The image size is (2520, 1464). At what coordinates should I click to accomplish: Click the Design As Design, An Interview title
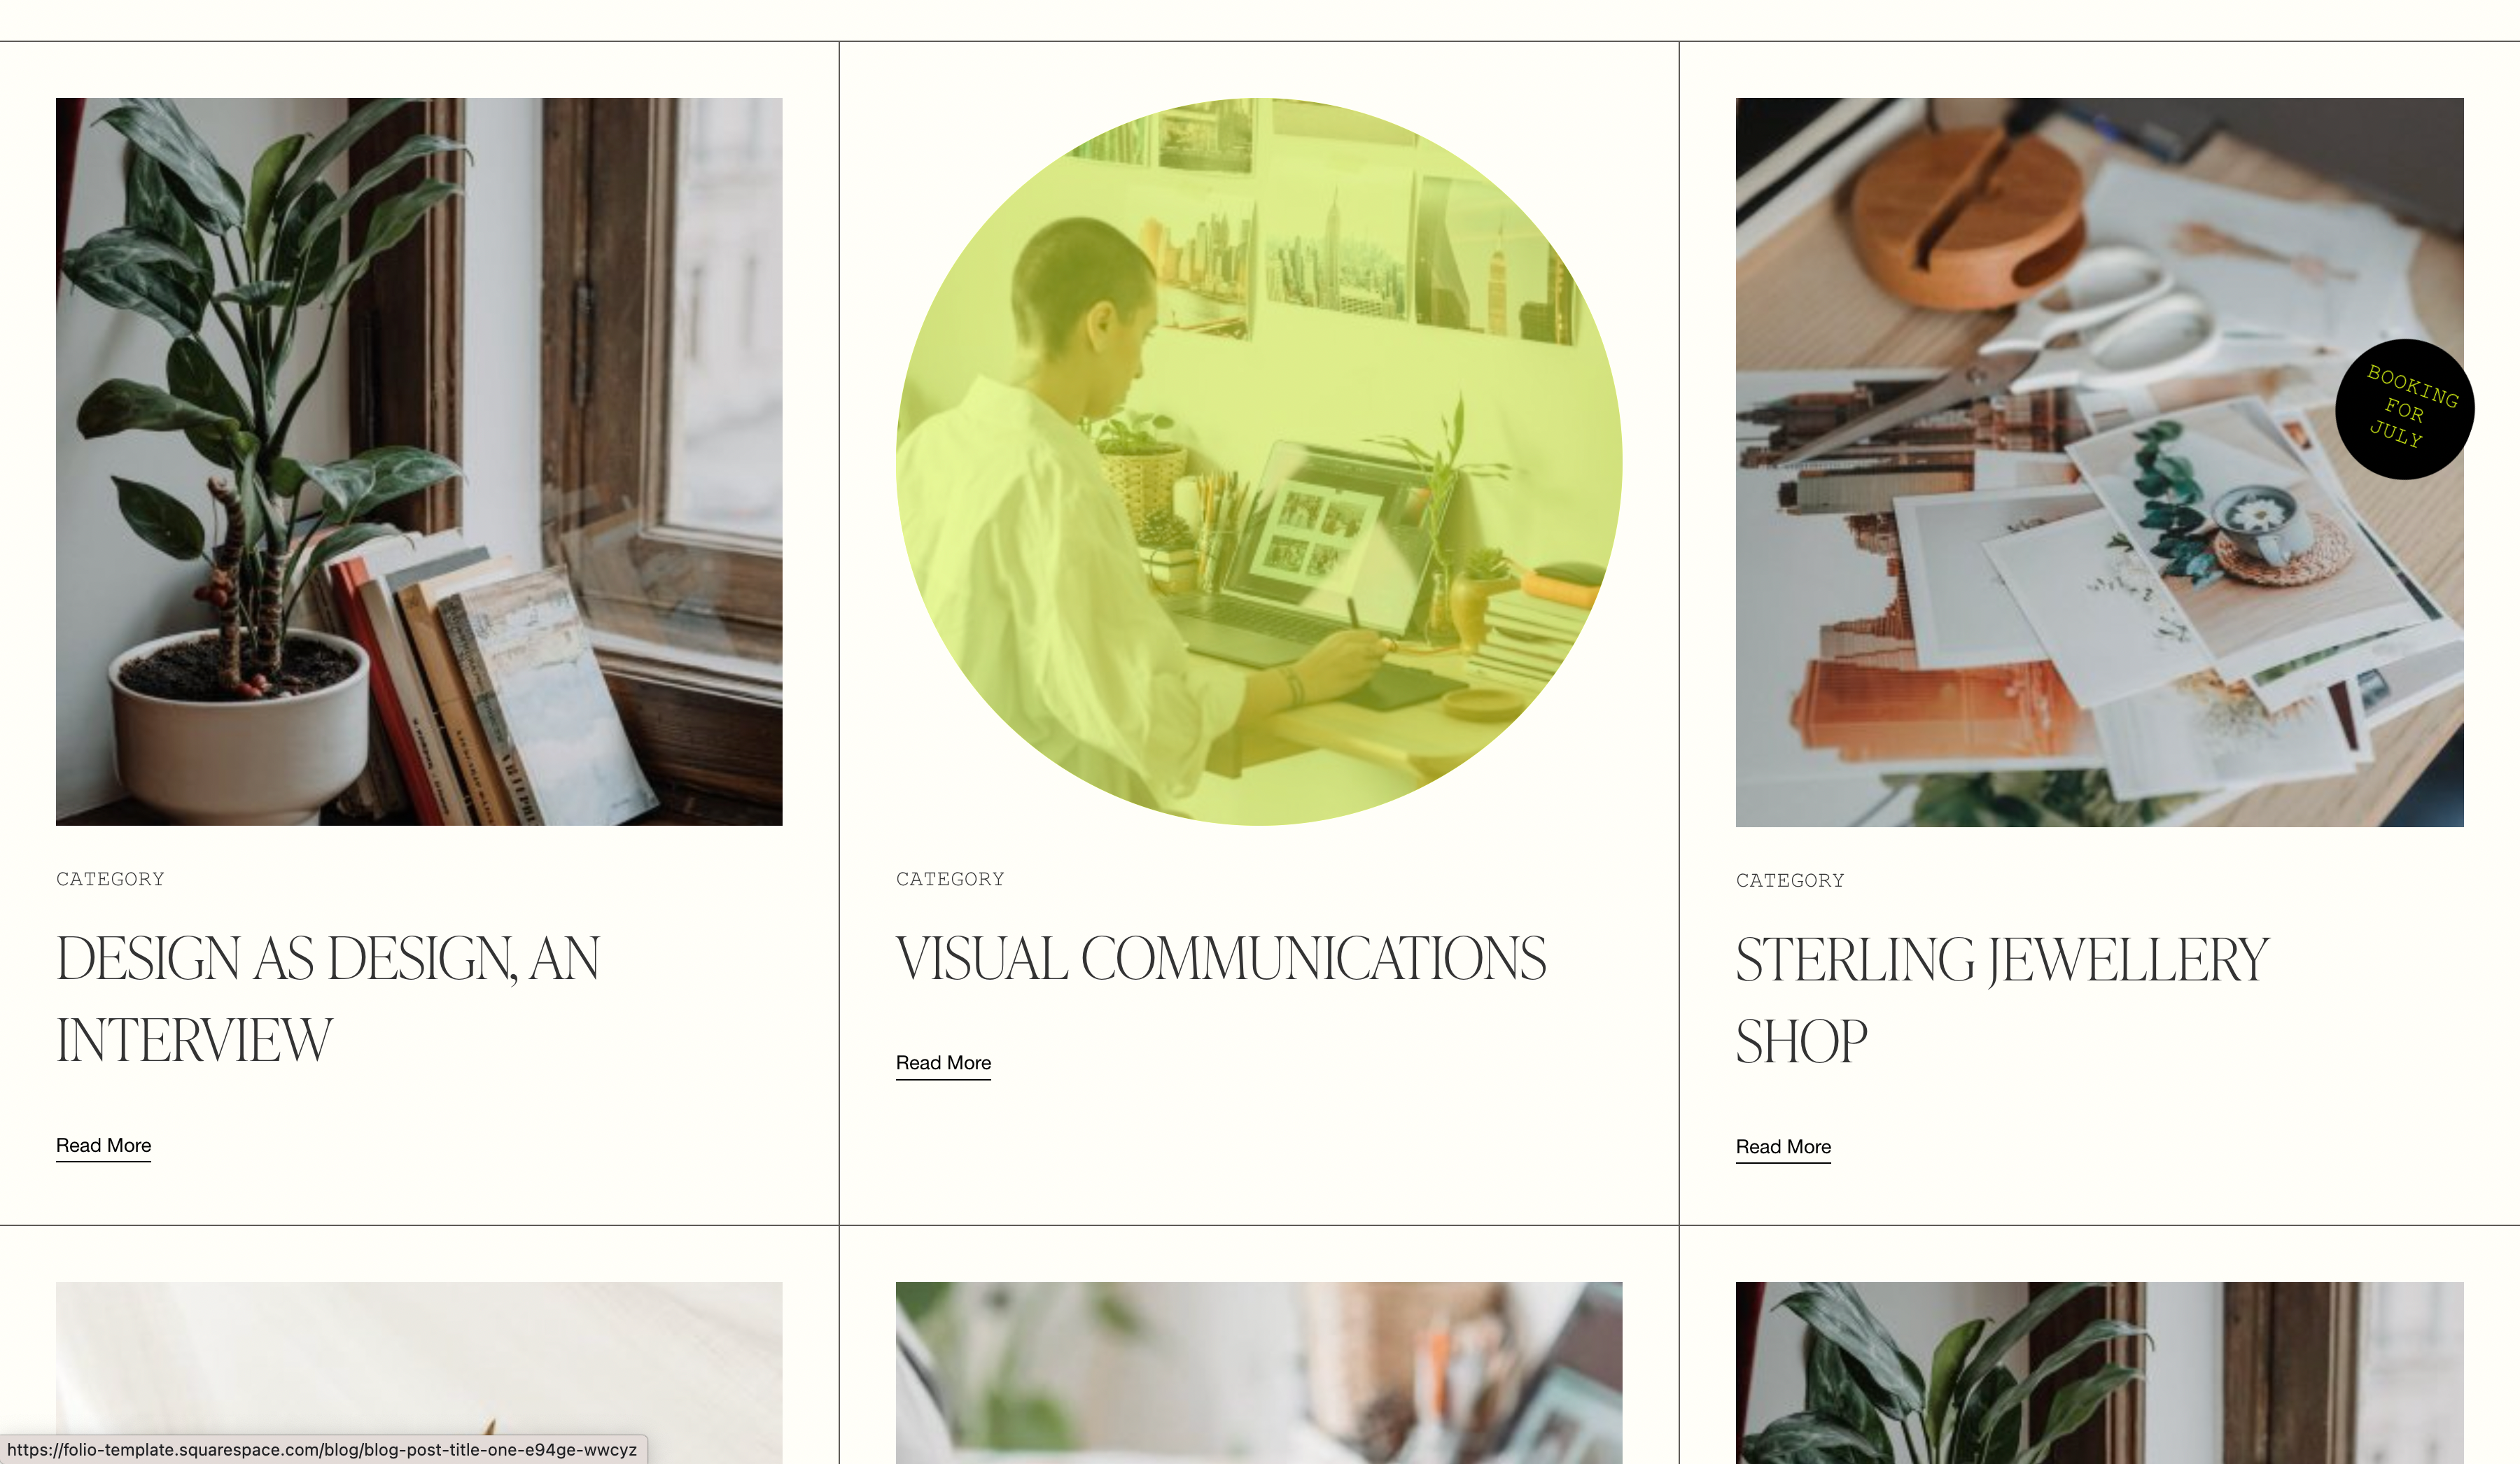click(x=328, y=999)
